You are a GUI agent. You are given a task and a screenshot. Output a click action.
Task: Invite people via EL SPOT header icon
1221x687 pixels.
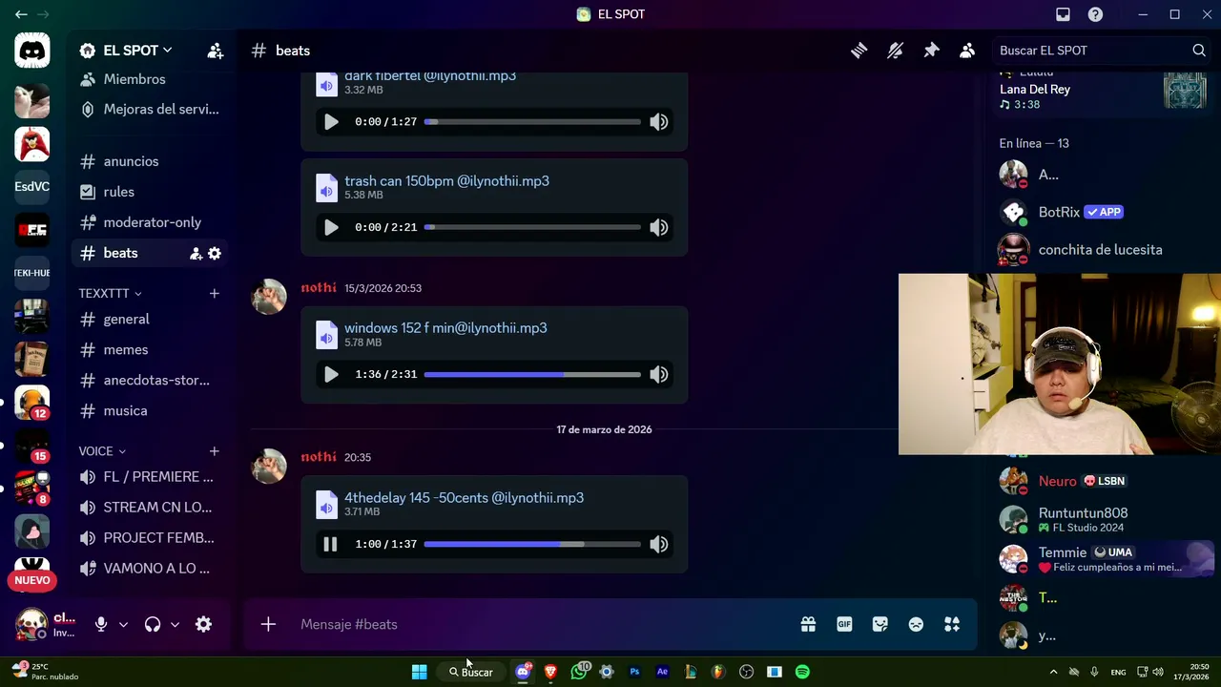coord(216,51)
